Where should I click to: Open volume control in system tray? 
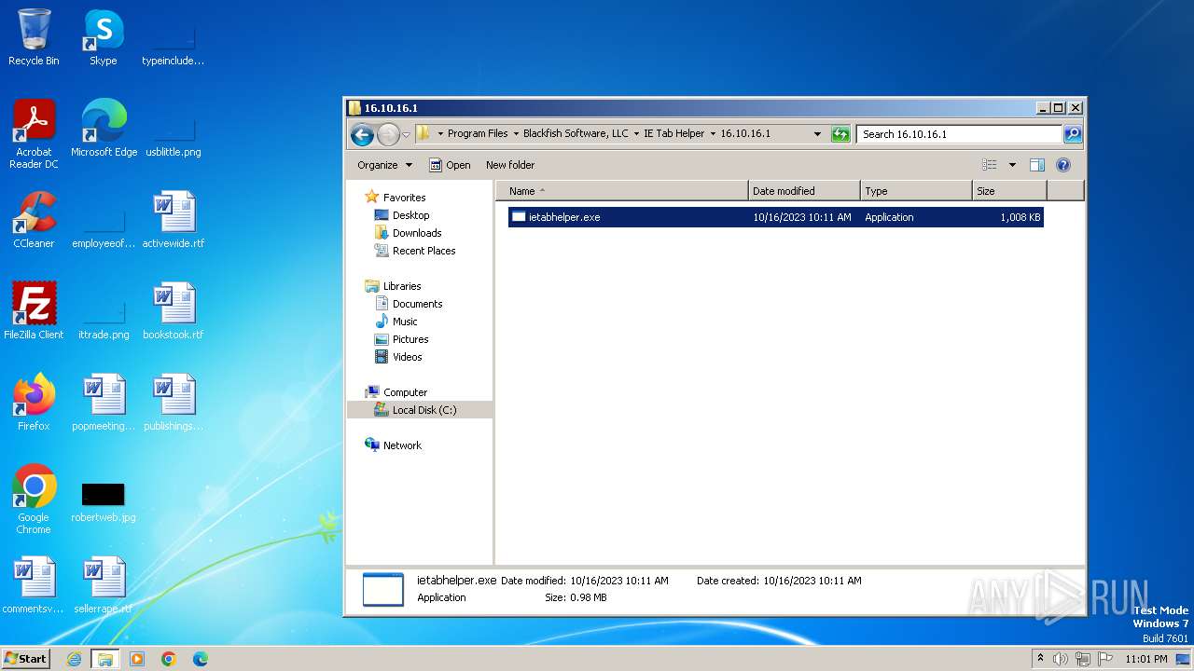tap(1061, 659)
